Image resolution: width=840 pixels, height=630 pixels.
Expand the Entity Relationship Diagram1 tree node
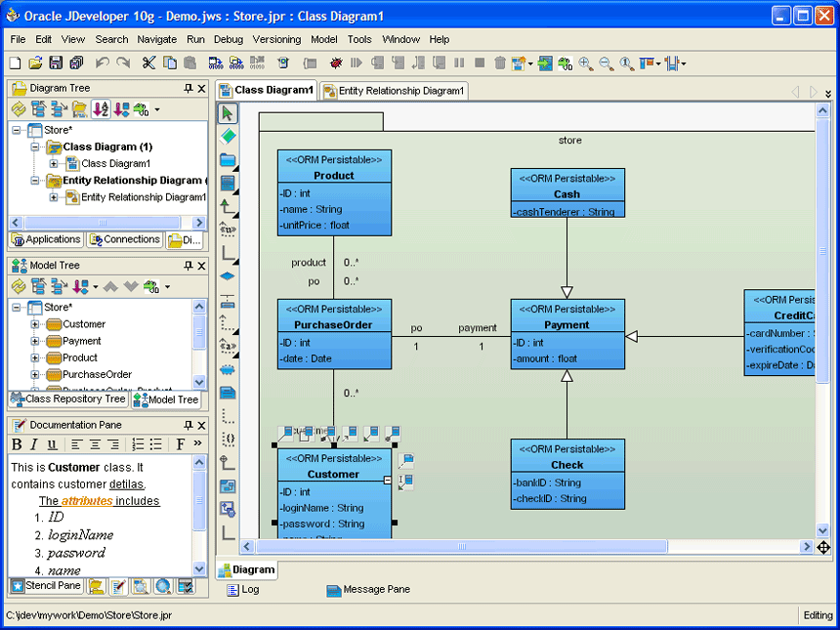click(53, 197)
